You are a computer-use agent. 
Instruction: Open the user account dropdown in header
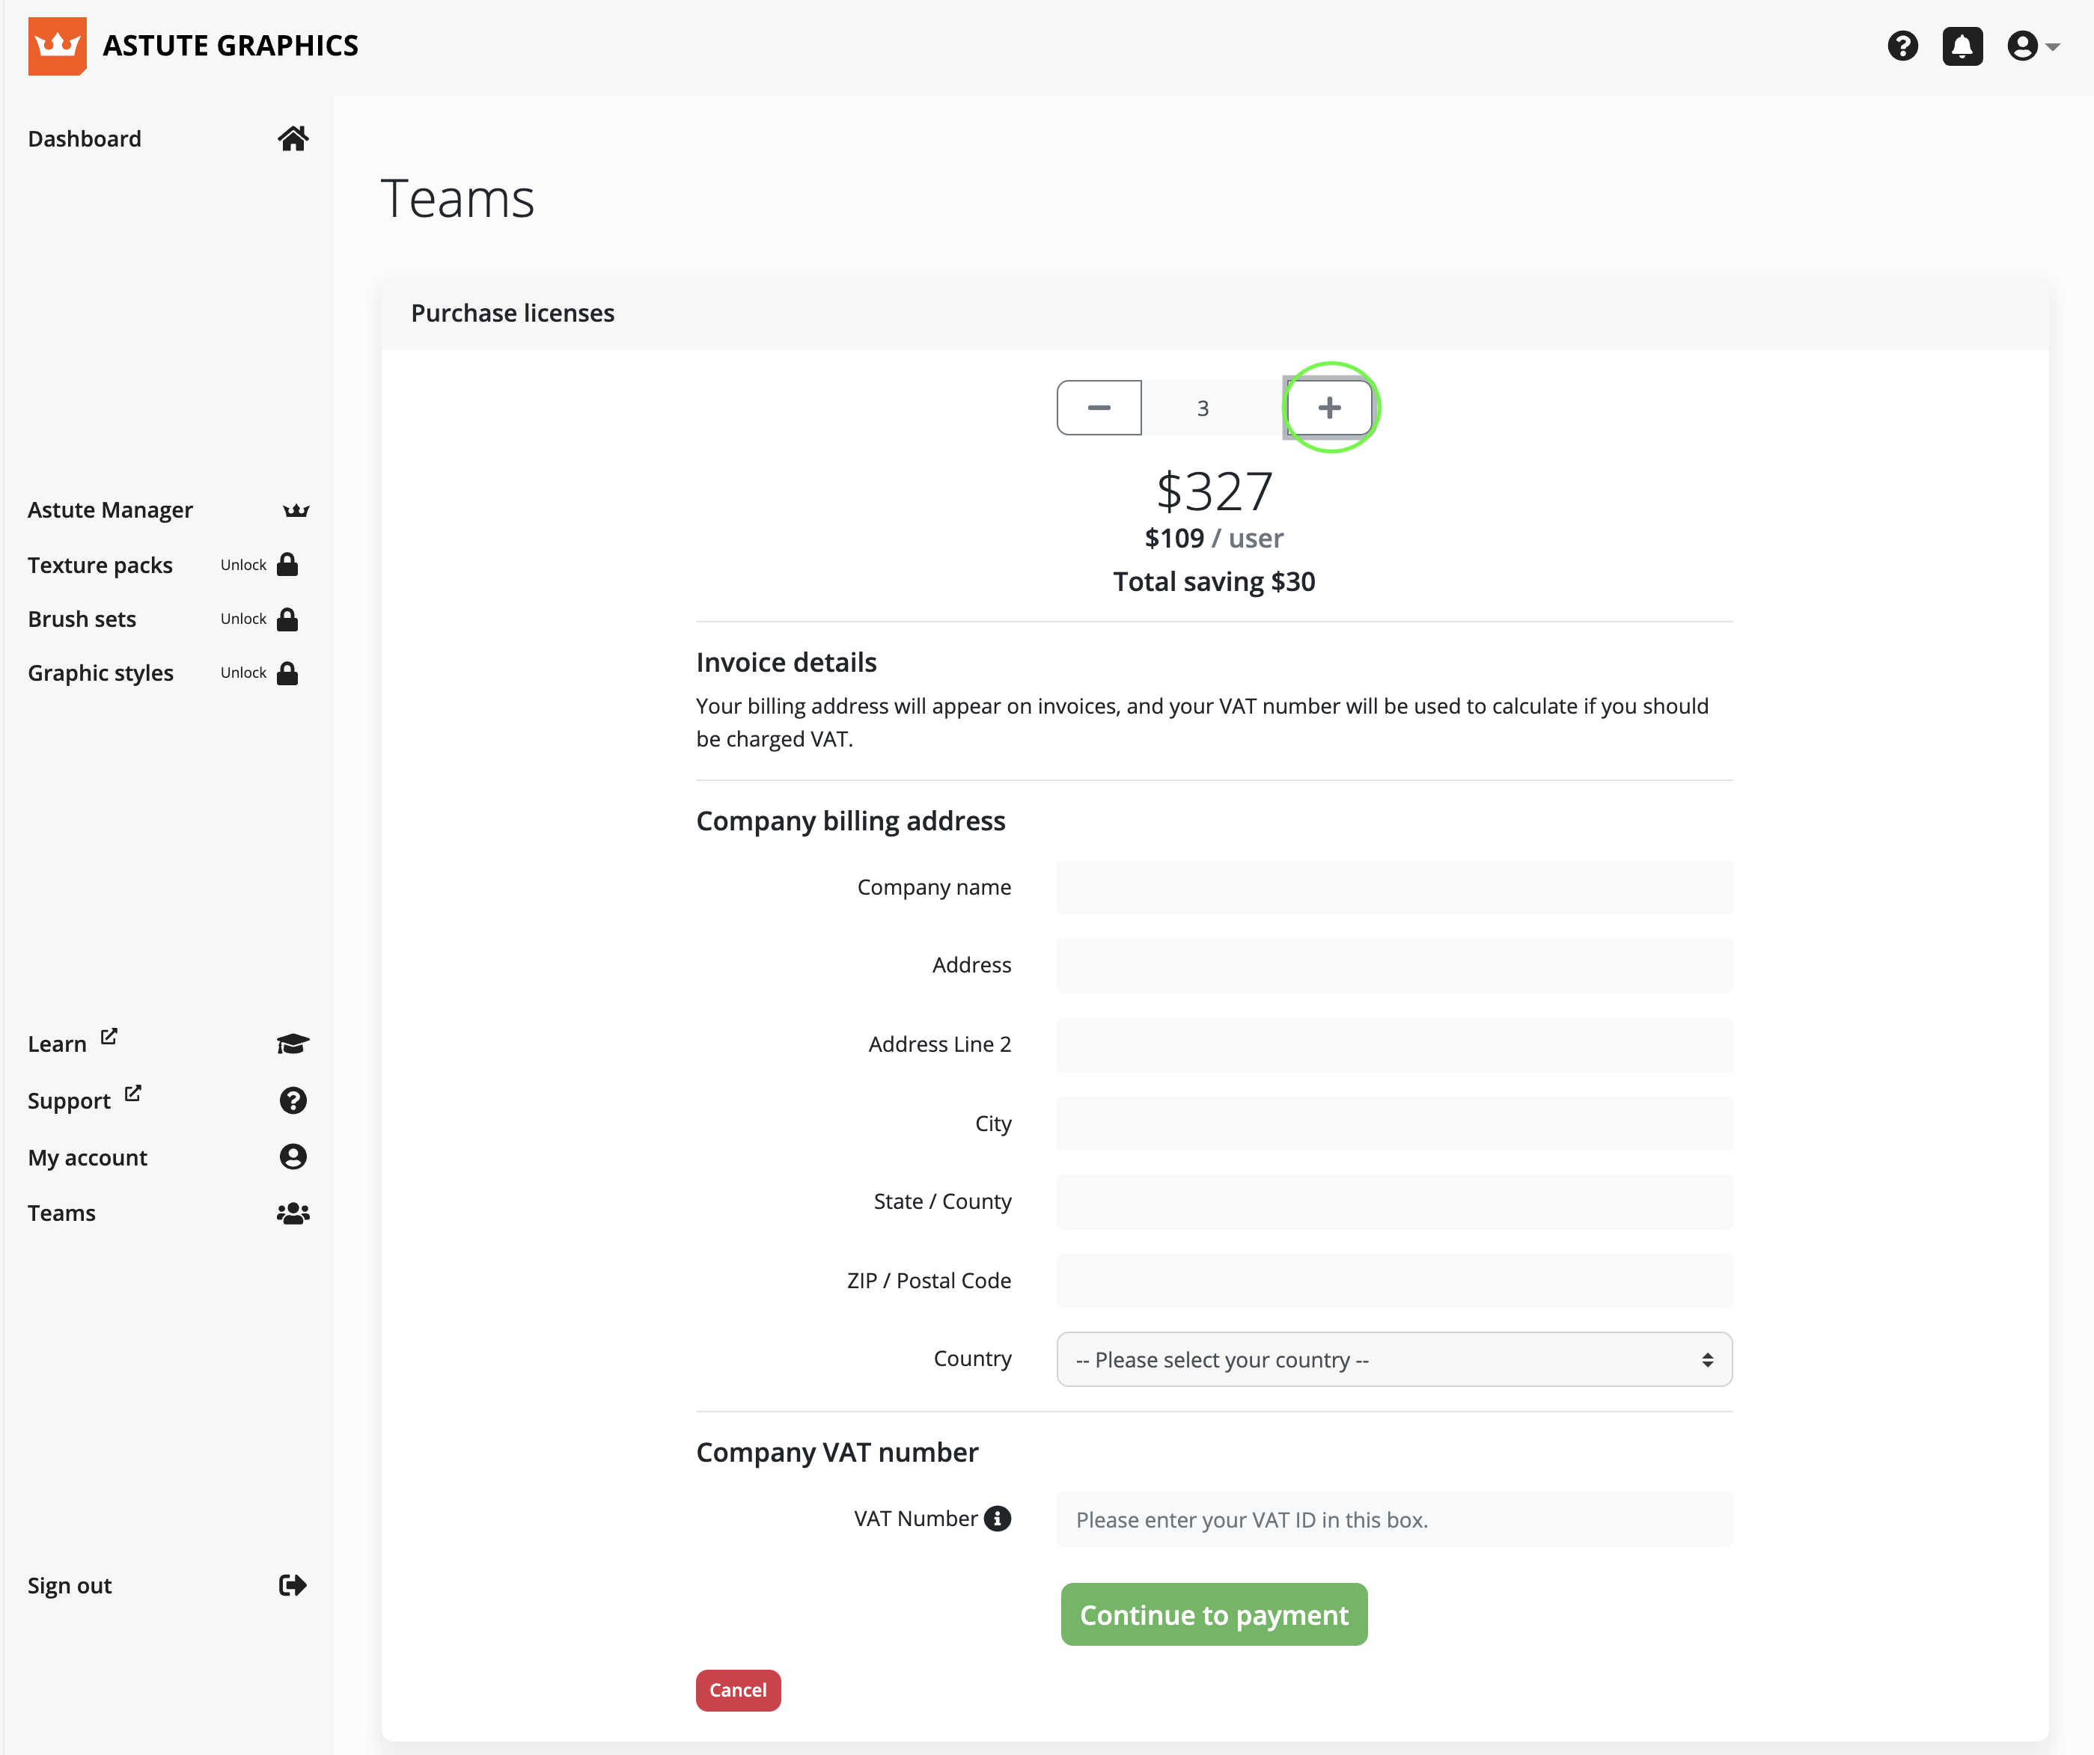[2032, 46]
